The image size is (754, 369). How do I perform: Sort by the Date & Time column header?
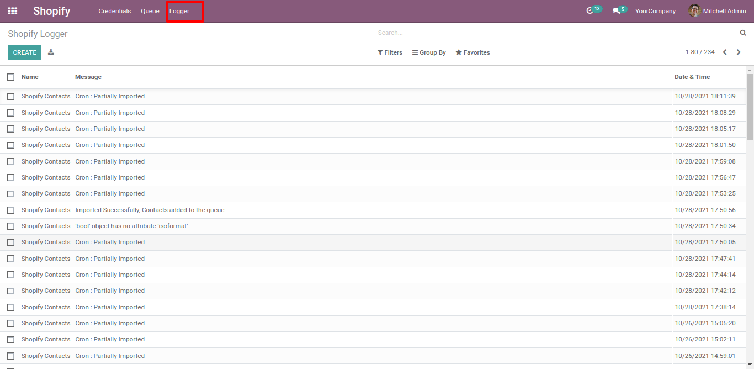[692, 77]
